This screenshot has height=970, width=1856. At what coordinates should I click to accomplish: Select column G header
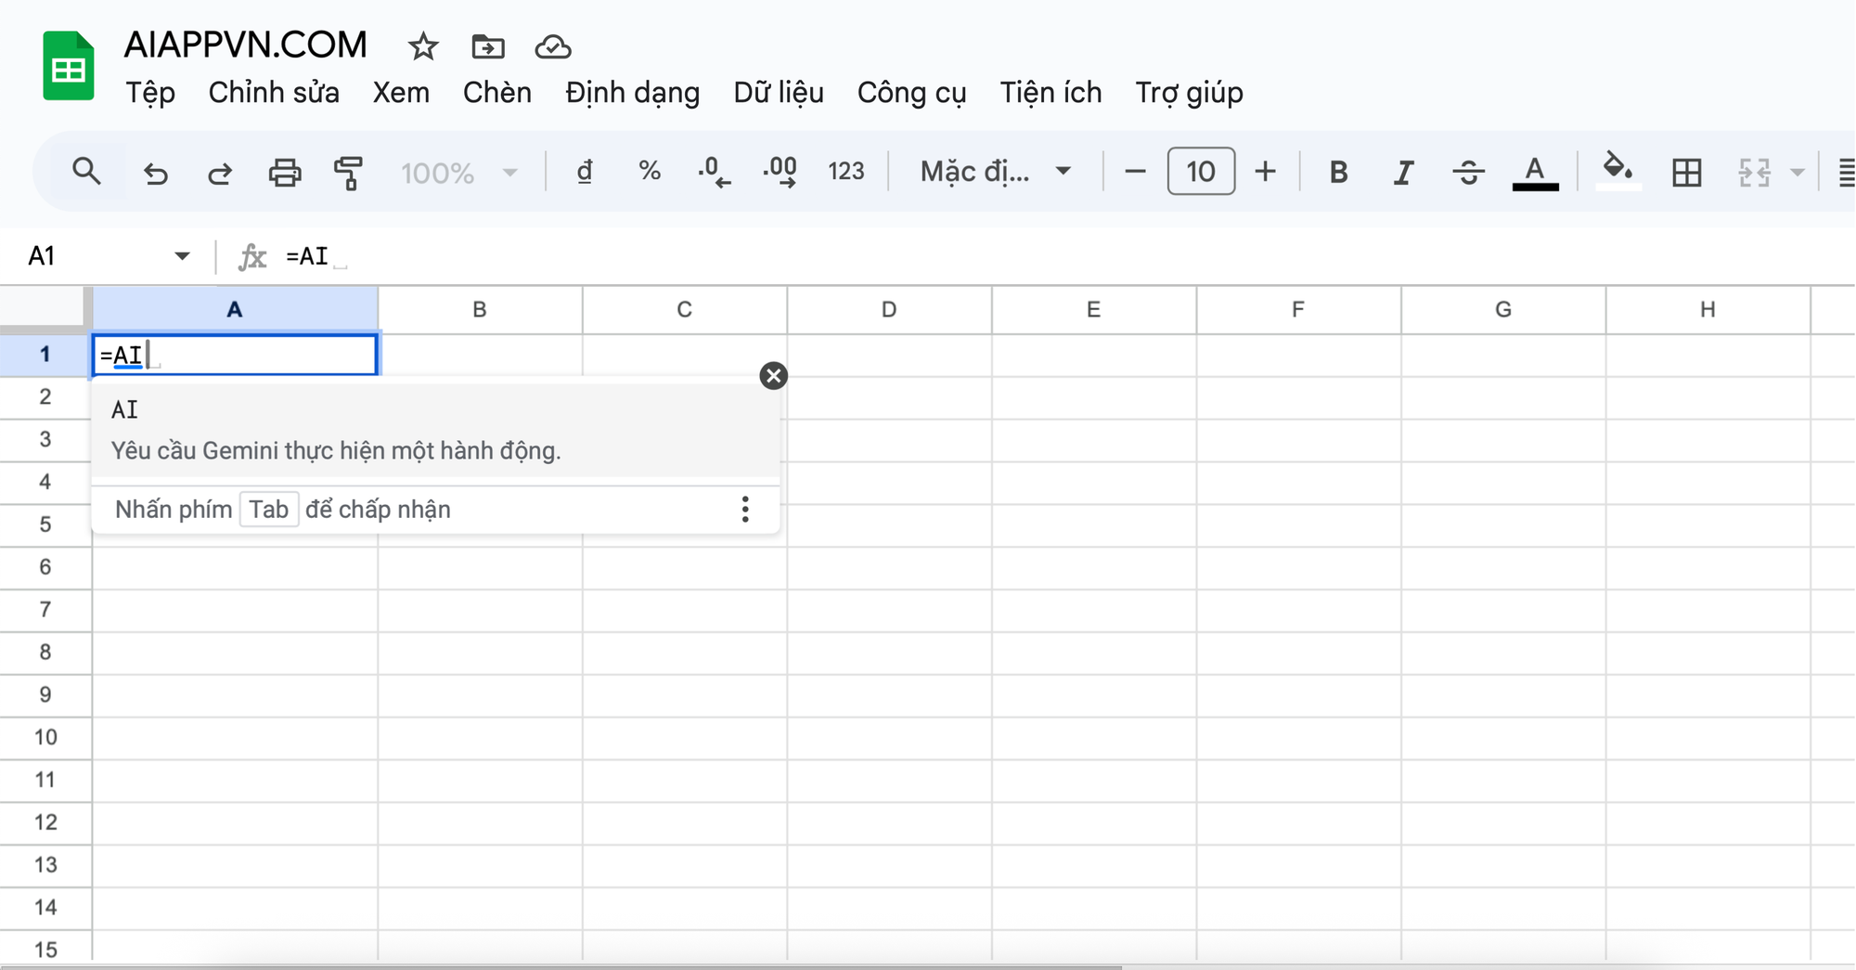[x=1503, y=310]
